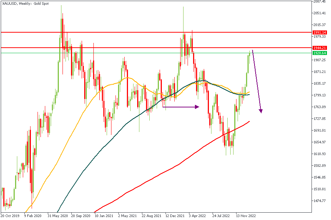The height and width of the screenshot is (220, 331).
Task: Click the green 1928.64 current price tag
Action: click(x=320, y=53)
